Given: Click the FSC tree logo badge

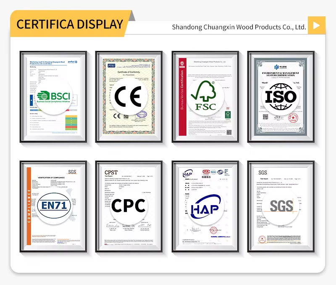Looking at the screenshot, I should click(x=205, y=96).
